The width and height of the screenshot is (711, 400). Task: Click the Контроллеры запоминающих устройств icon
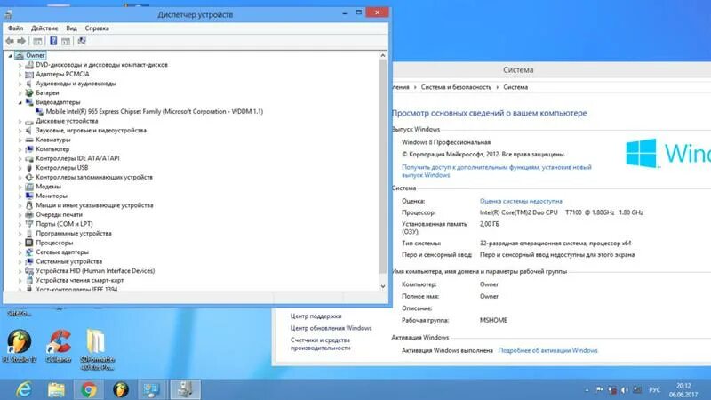point(29,177)
